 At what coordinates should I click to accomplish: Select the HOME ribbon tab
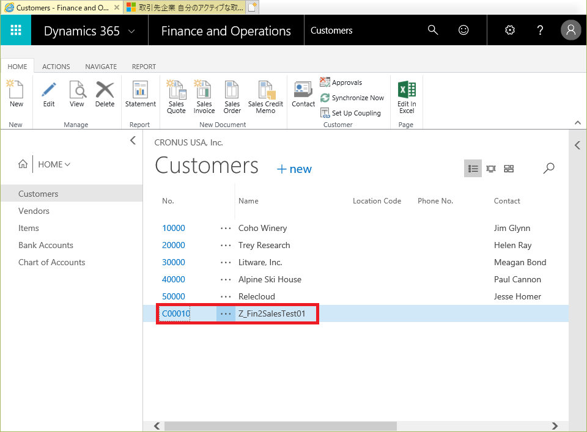pos(17,67)
